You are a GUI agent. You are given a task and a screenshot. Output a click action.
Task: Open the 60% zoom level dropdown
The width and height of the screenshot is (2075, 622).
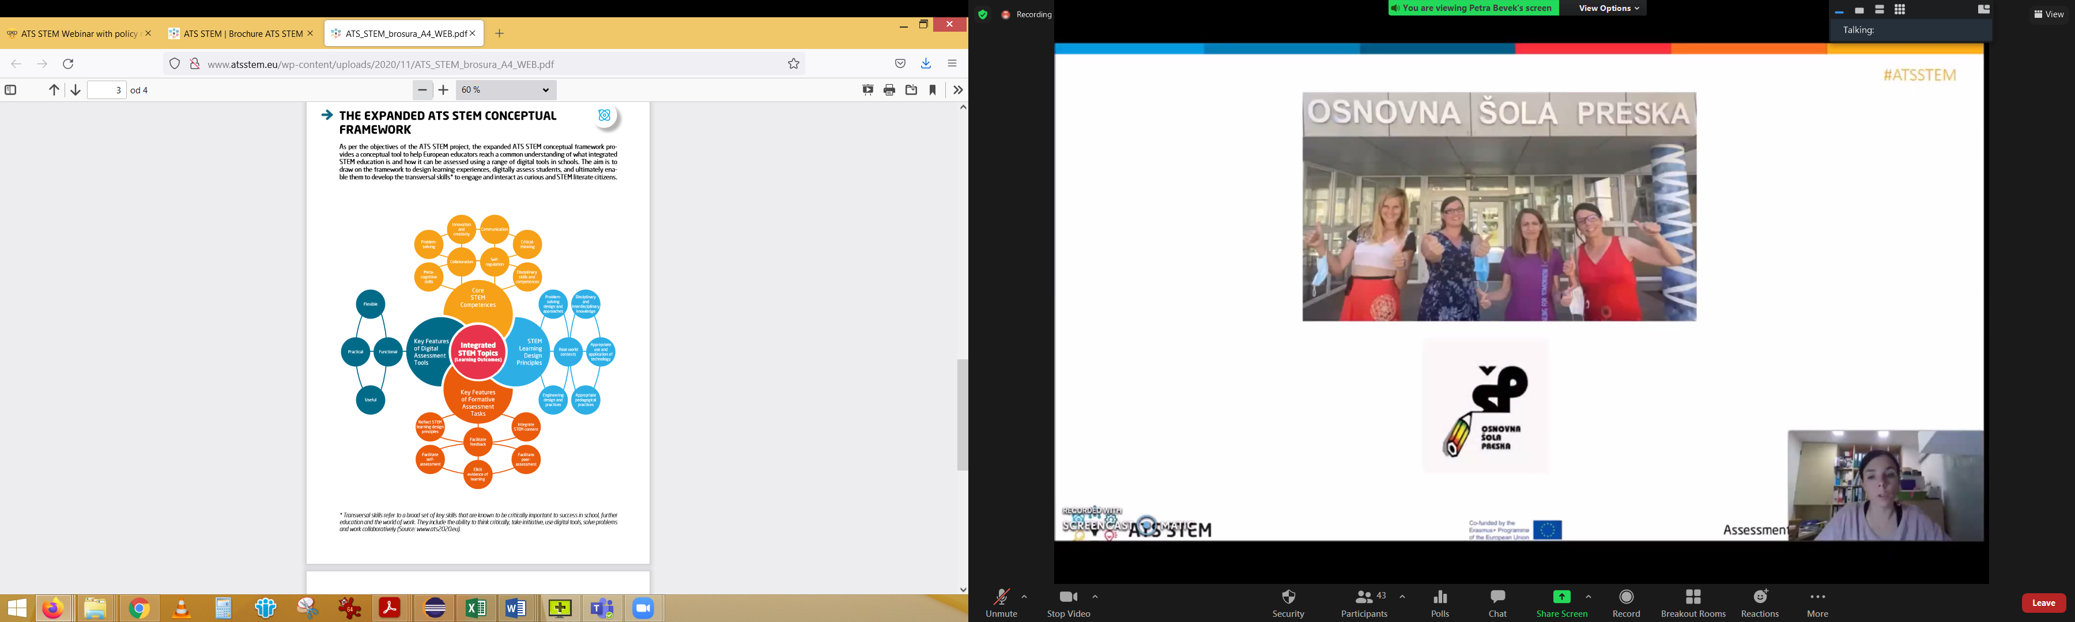[506, 90]
